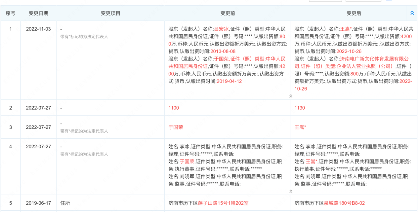The image size is (420, 212).
Task: Click value 1100 in row 2
Action: [x=174, y=108]
